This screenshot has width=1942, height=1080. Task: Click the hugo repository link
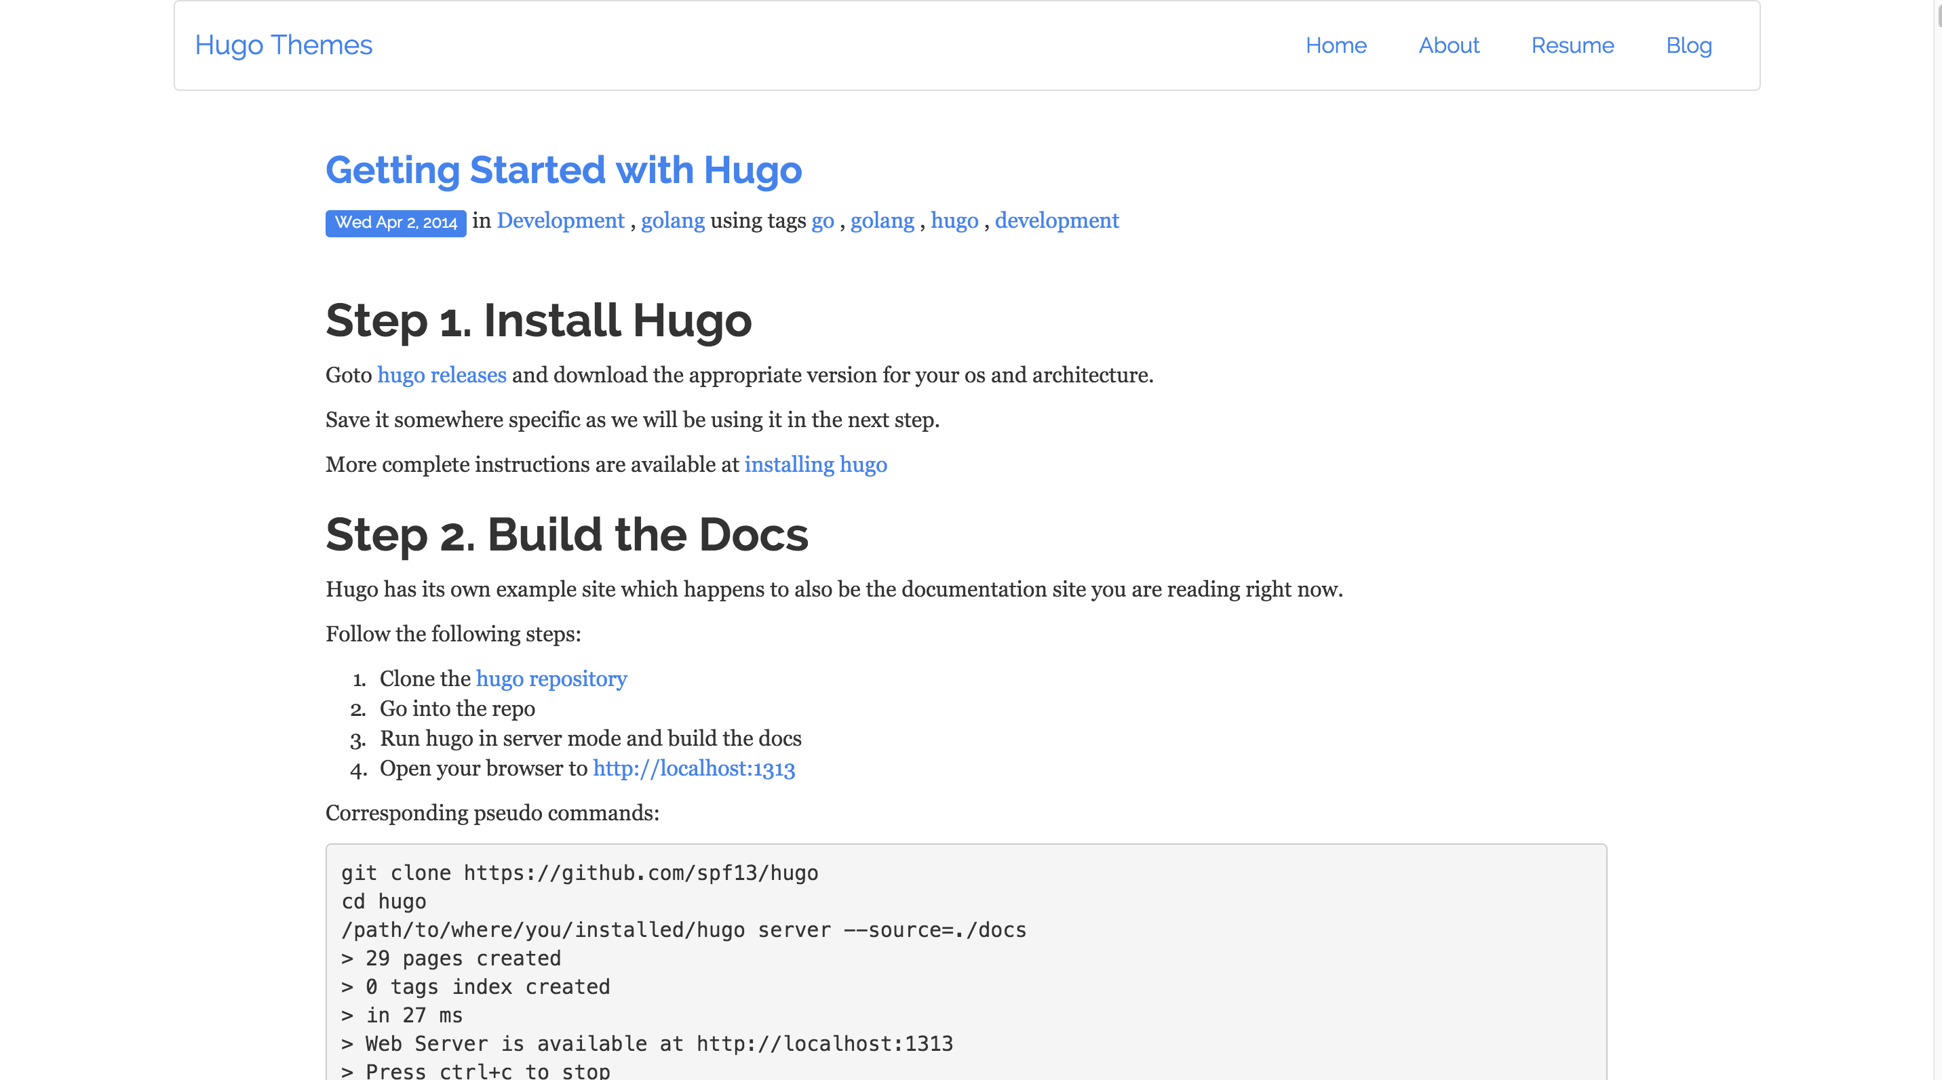[x=552, y=677]
